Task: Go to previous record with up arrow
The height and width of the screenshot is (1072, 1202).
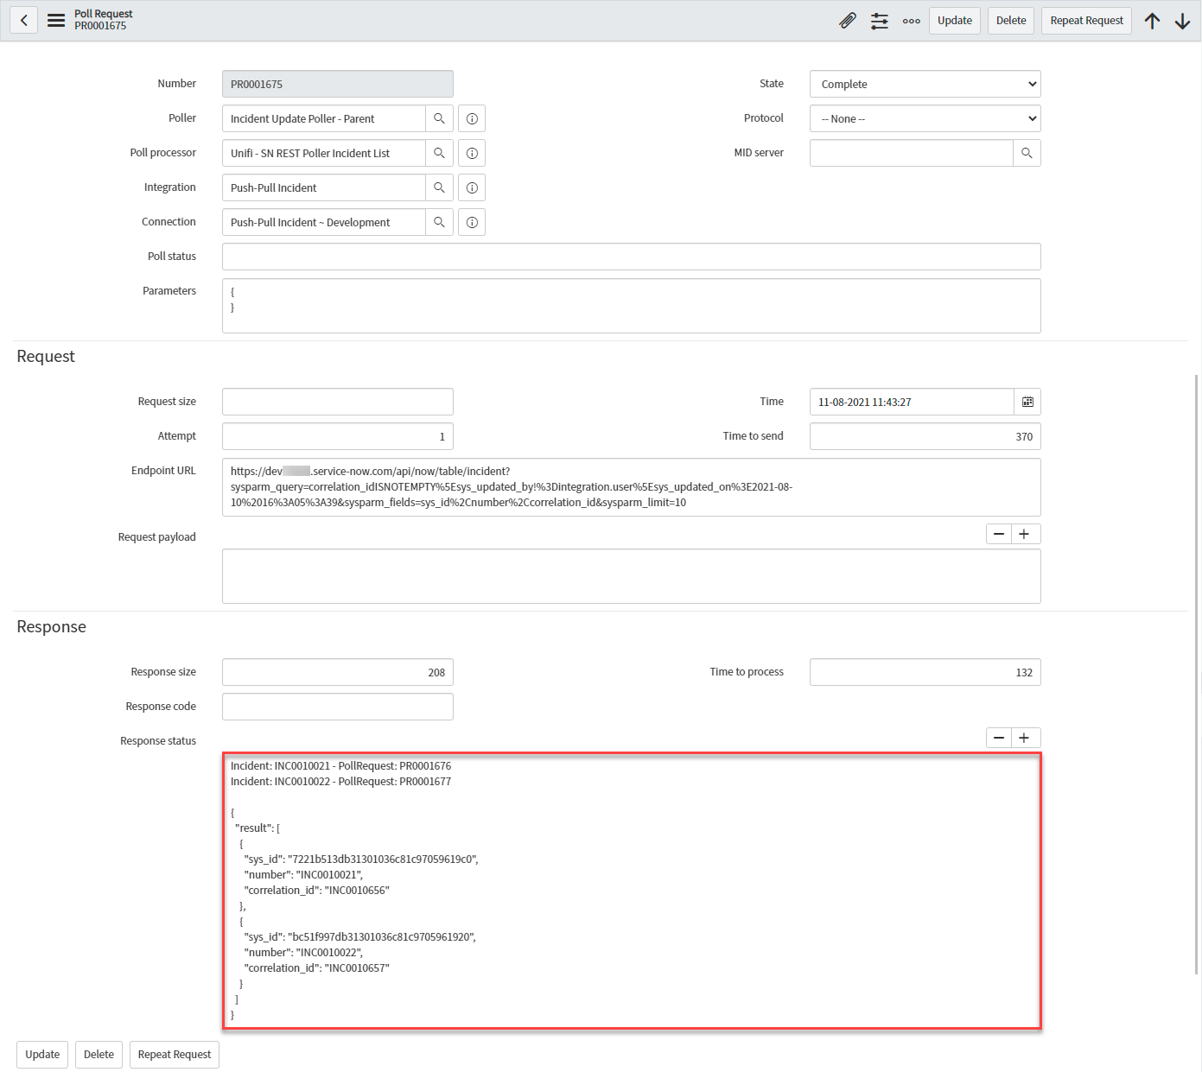Action: [x=1152, y=21]
